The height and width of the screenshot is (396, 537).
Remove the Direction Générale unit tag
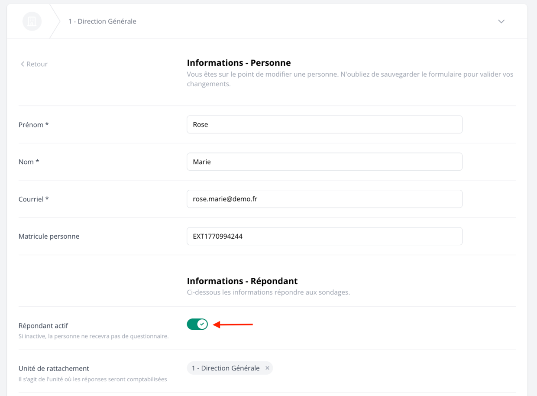click(x=267, y=368)
